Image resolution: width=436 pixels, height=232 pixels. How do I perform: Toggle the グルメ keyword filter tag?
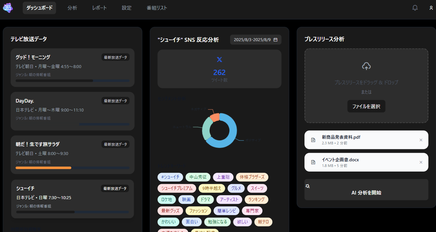click(236, 188)
